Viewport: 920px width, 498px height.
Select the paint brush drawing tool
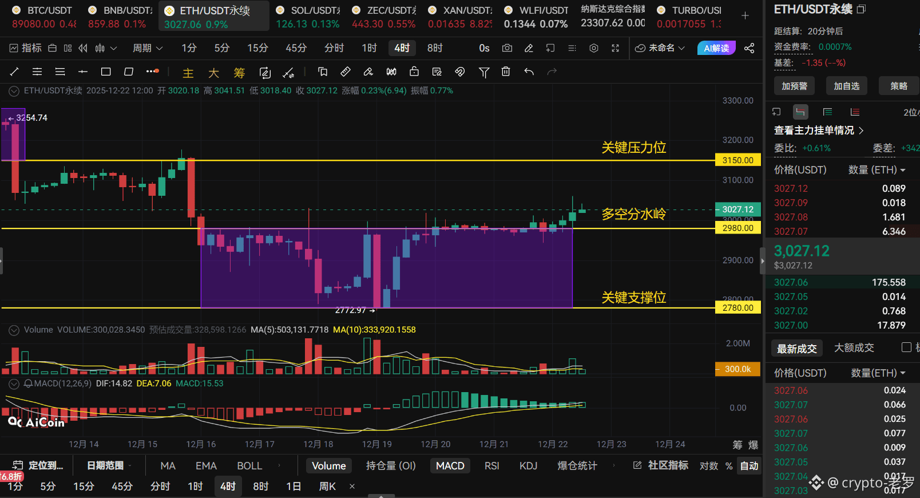[368, 72]
